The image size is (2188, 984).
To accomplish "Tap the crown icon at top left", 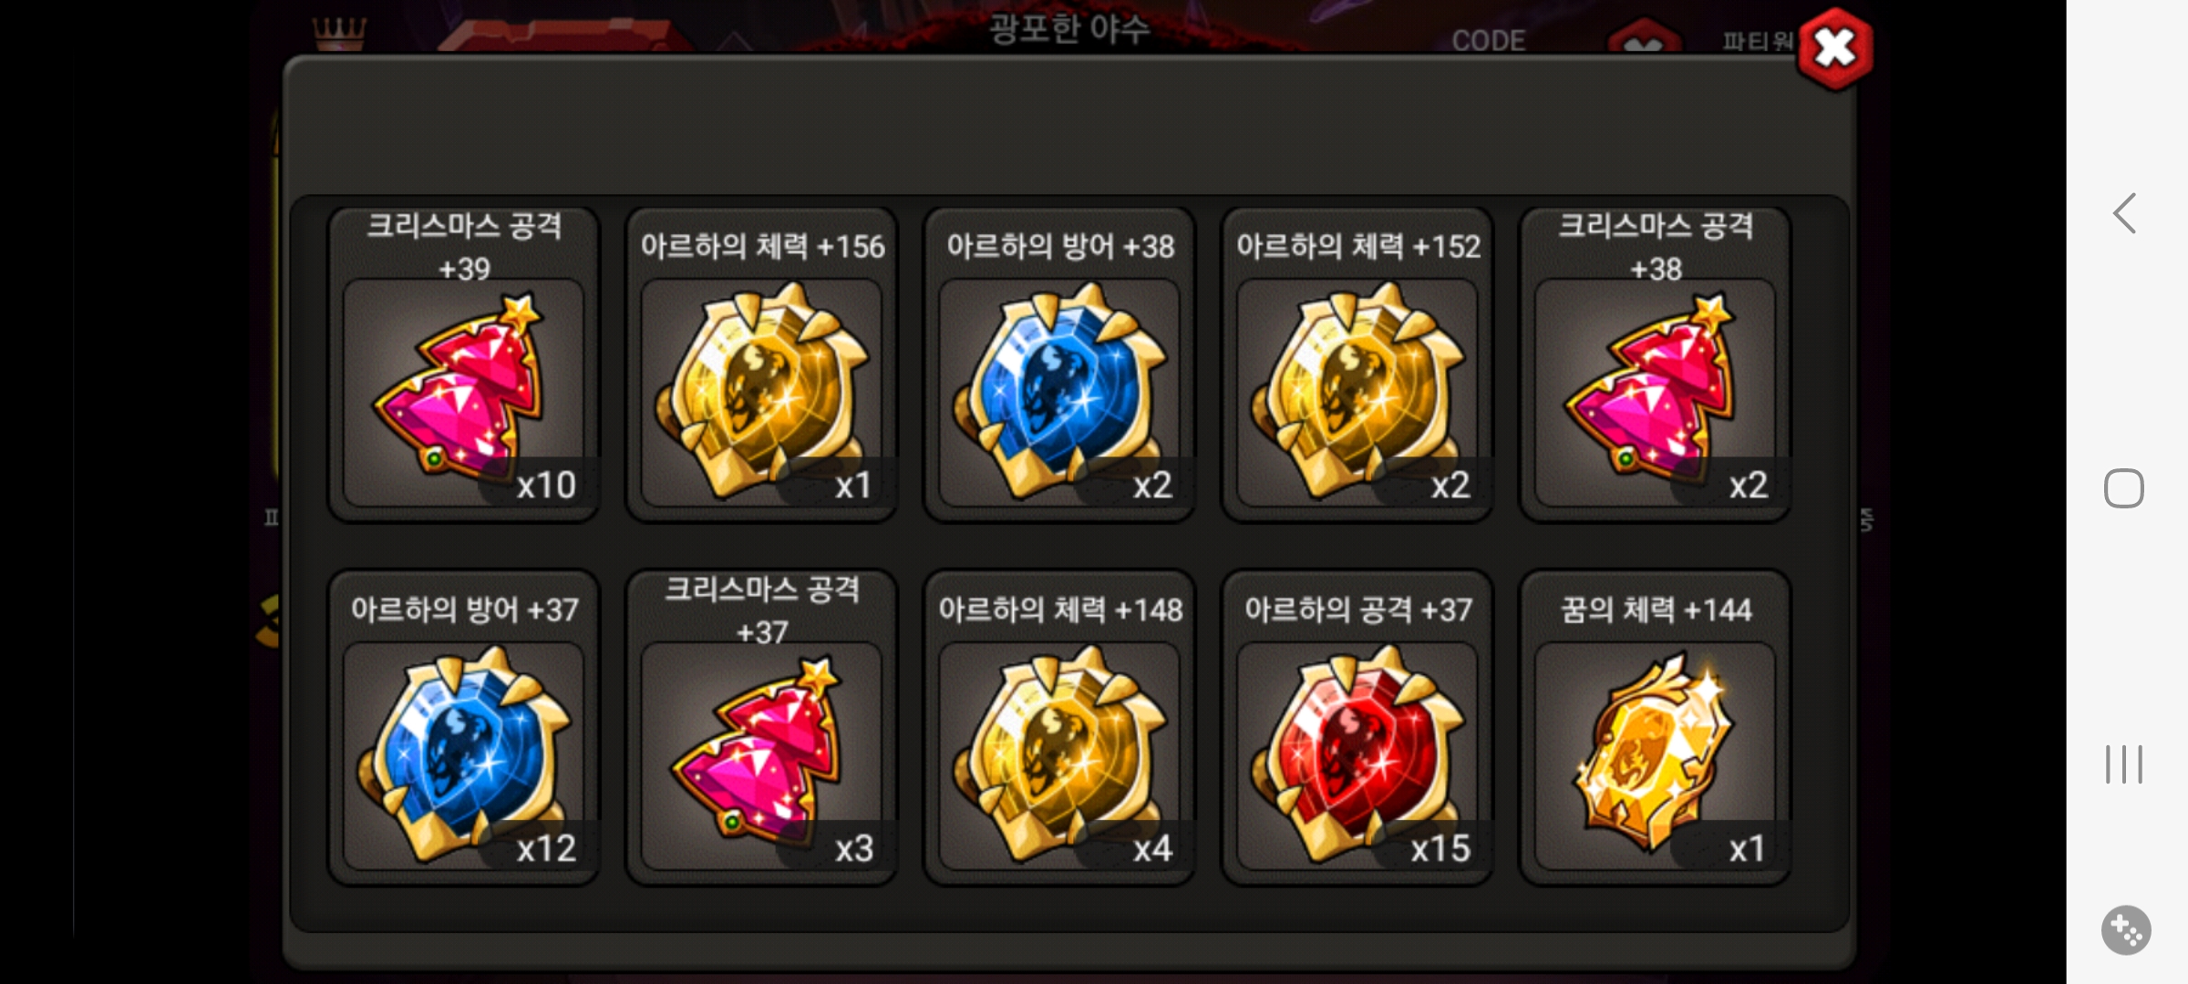I will (339, 33).
